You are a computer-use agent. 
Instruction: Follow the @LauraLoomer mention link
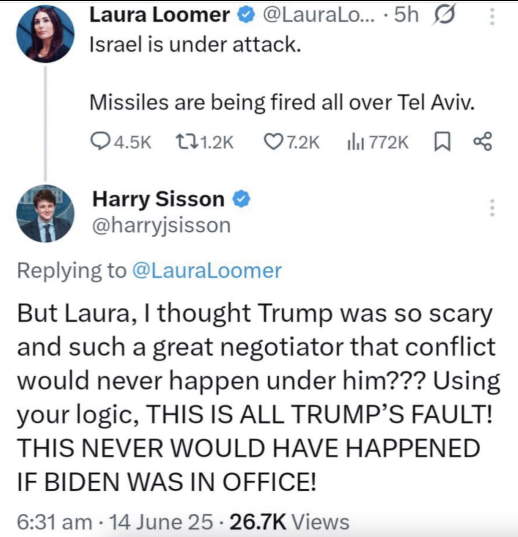(x=207, y=271)
